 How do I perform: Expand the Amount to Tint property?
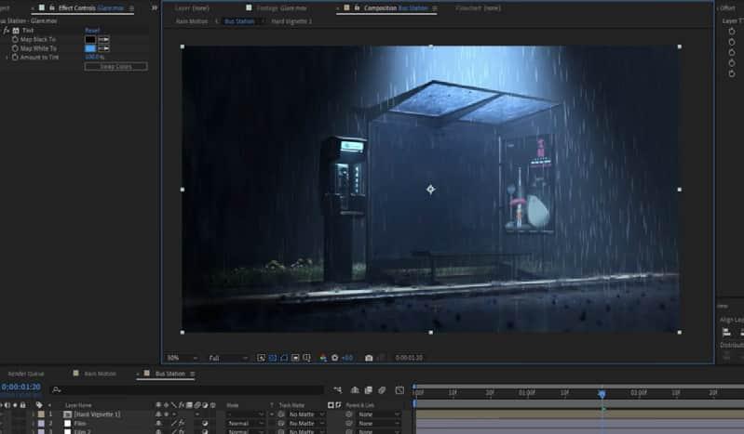tap(7, 58)
